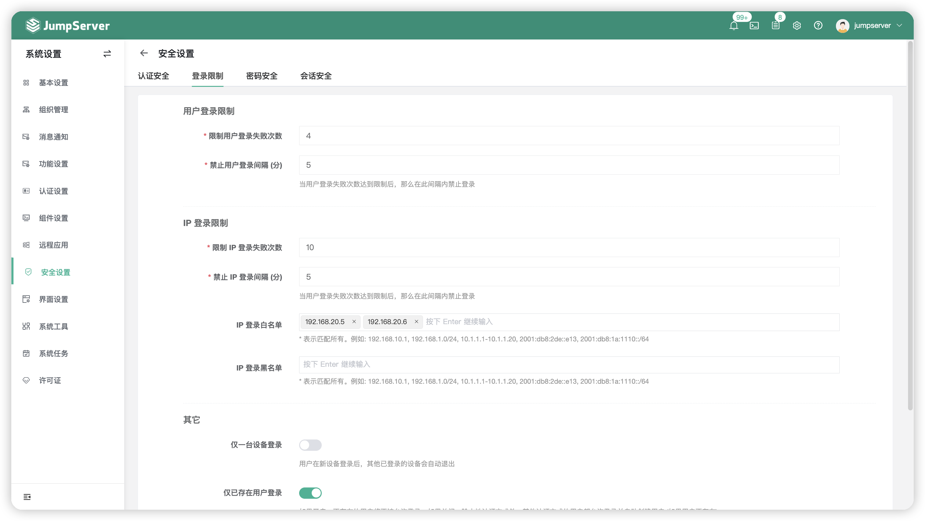Switch to the 密码安全 tab
The width and height of the screenshot is (925, 521).
pos(262,76)
